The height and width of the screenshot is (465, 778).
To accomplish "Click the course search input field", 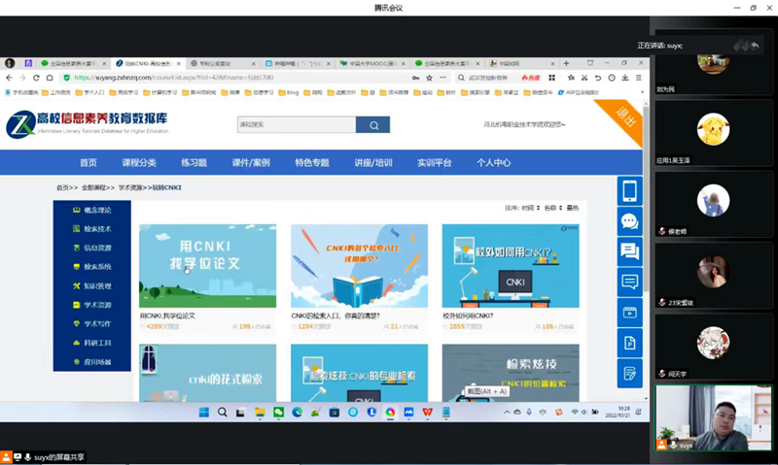I will (297, 125).
